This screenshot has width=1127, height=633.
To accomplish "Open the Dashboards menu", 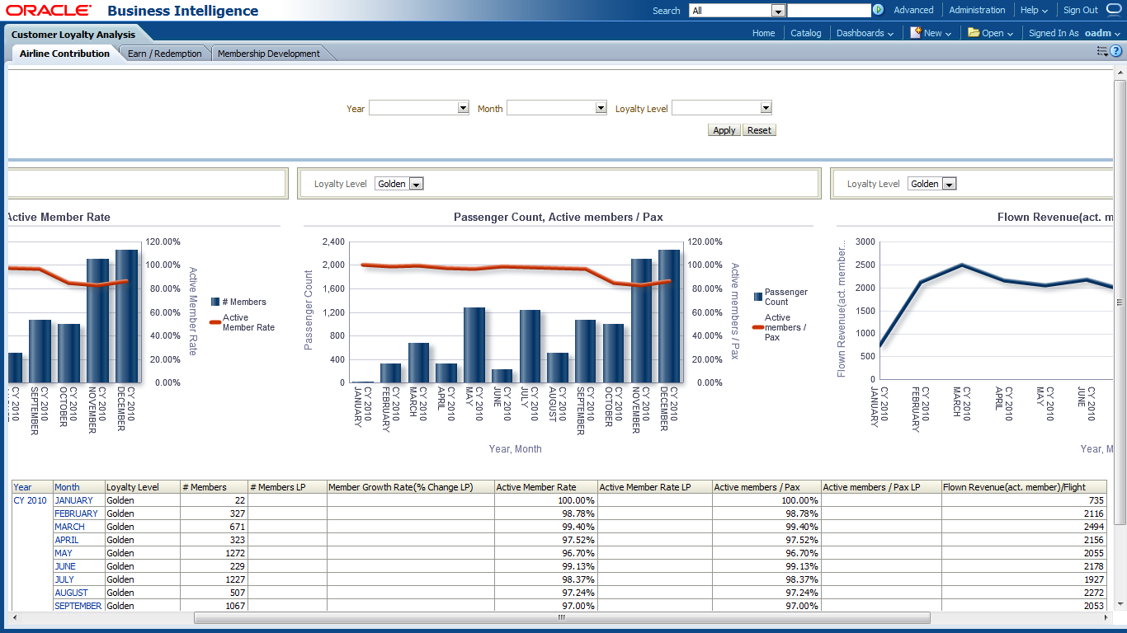I will [865, 33].
